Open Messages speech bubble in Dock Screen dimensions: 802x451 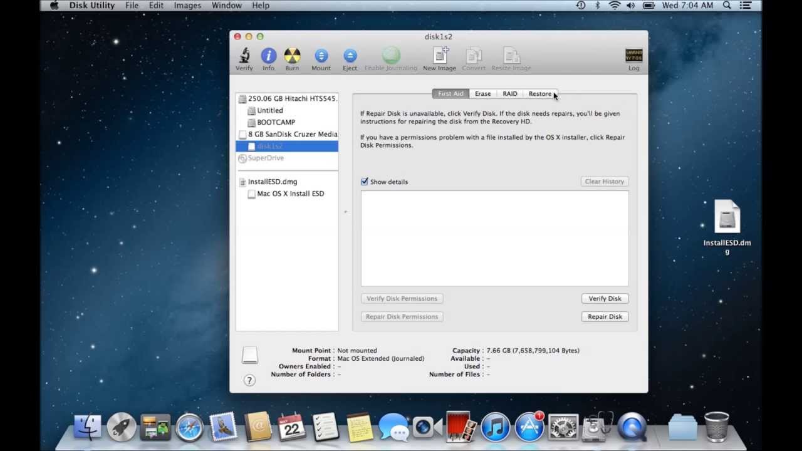coord(393,427)
